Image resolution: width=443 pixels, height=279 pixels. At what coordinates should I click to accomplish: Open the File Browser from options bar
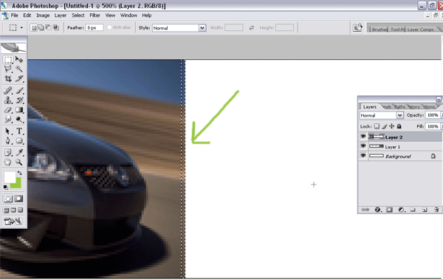(x=357, y=27)
